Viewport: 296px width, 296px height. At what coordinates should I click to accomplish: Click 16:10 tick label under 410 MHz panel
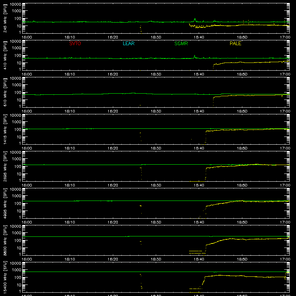point(70,74)
